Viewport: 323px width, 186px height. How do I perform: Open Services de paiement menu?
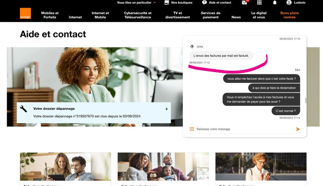210,15
